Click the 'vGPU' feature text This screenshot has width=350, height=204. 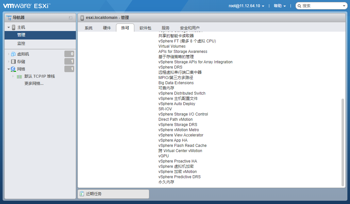(x=164, y=156)
